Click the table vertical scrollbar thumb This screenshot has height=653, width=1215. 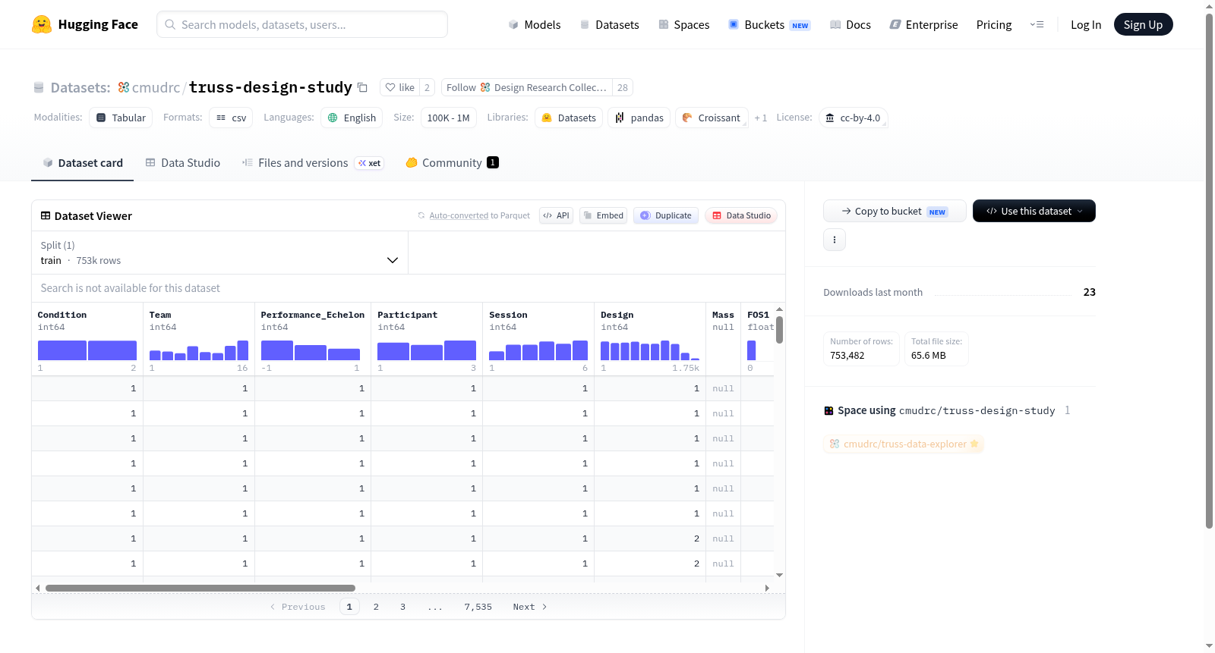pos(779,330)
